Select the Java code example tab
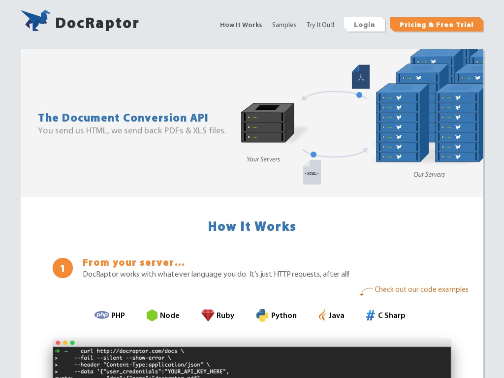Viewport: 504px width, 378px height. click(x=331, y=315)
